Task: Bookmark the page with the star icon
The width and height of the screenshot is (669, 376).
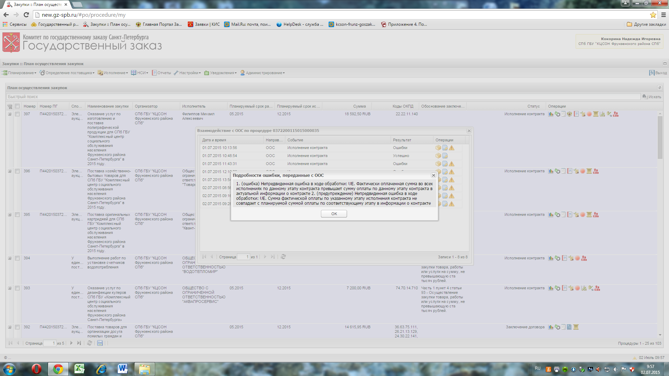Action: (653, 15)
